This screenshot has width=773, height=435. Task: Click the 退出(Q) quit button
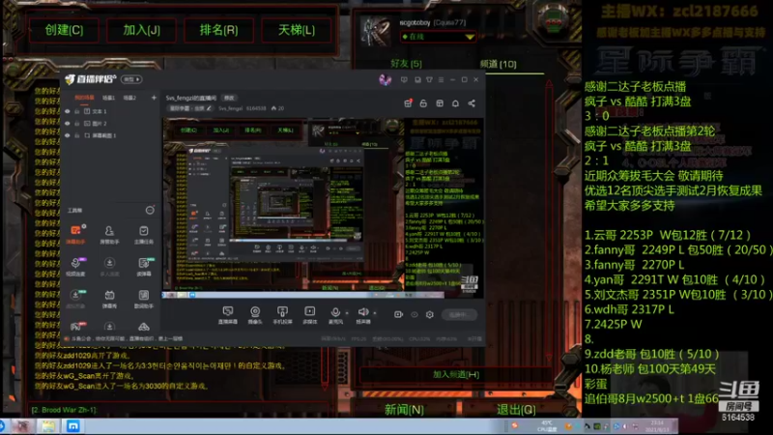tap(516, 410)
